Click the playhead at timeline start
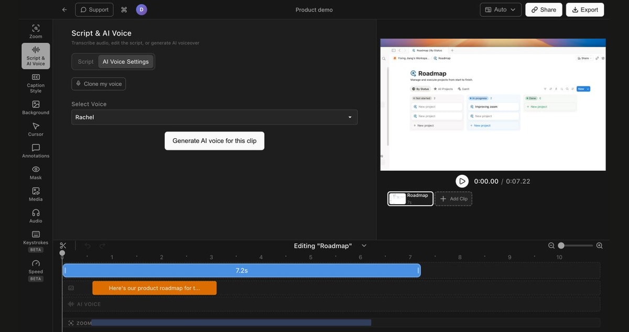The image size is (629, 332). (x=62, y=253)
